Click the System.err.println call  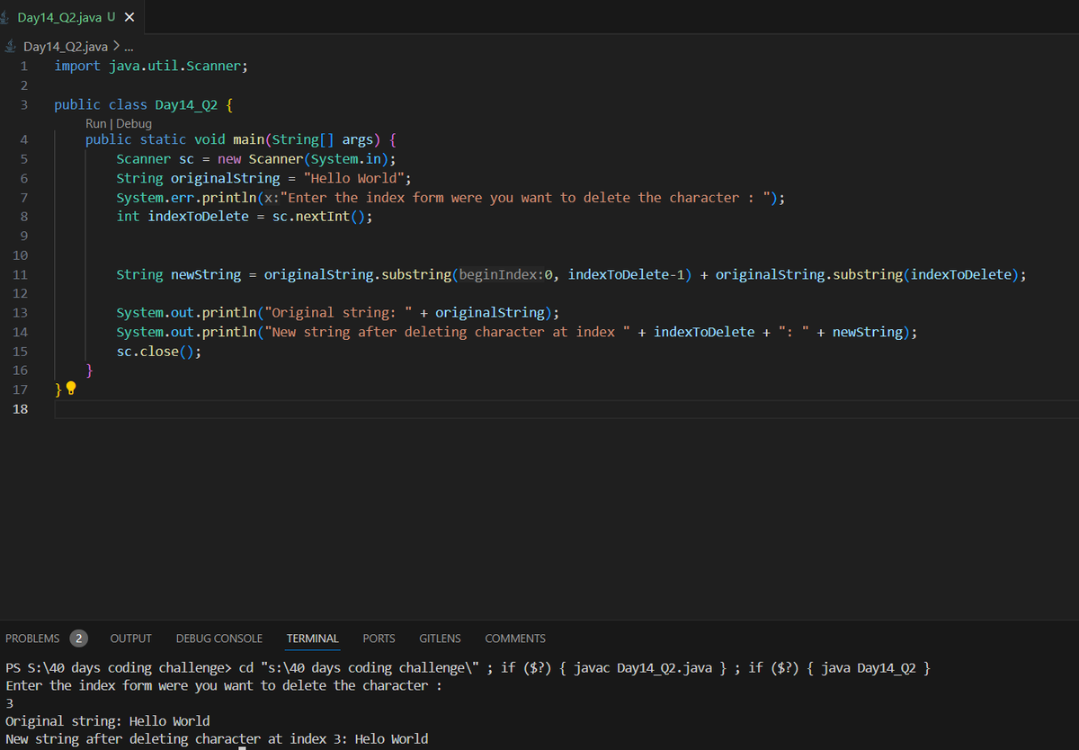click(186, 198)
